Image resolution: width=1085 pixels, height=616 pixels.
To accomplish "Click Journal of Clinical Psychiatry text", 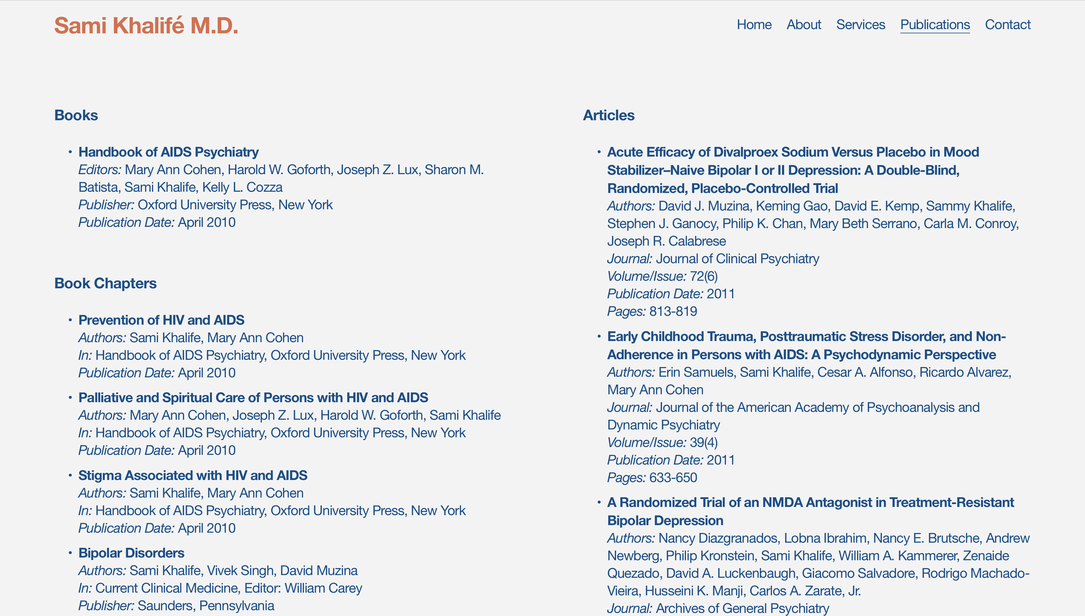I will (738, 258).
